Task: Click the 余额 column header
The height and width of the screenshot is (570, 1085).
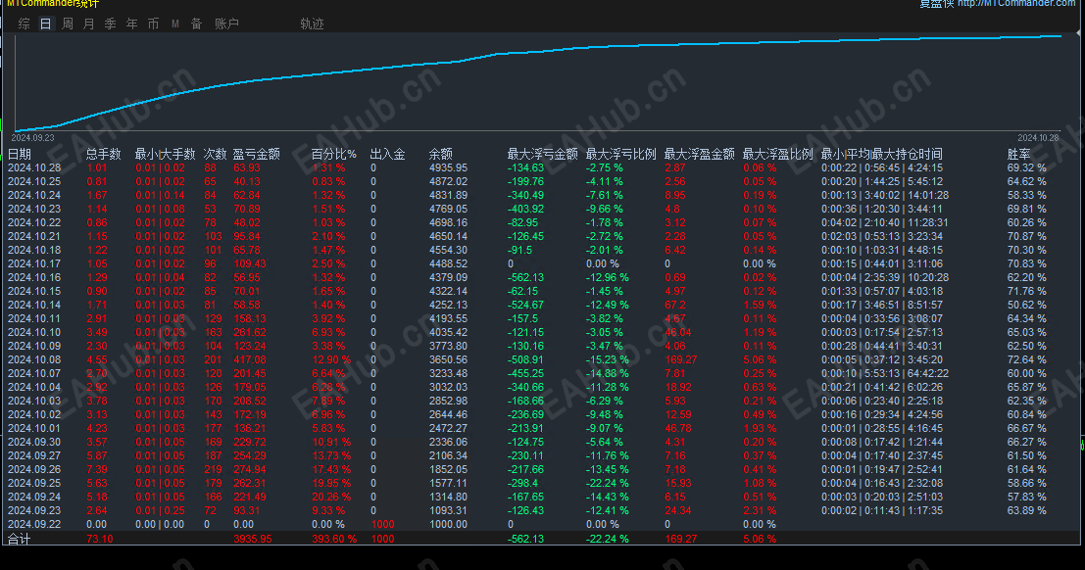Action: (x=441, y=154)
